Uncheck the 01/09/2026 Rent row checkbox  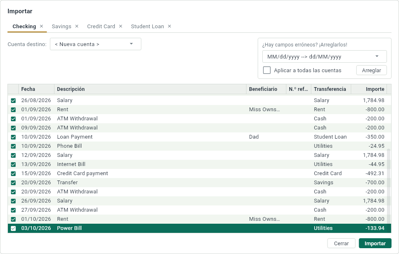tap(13, 110)
